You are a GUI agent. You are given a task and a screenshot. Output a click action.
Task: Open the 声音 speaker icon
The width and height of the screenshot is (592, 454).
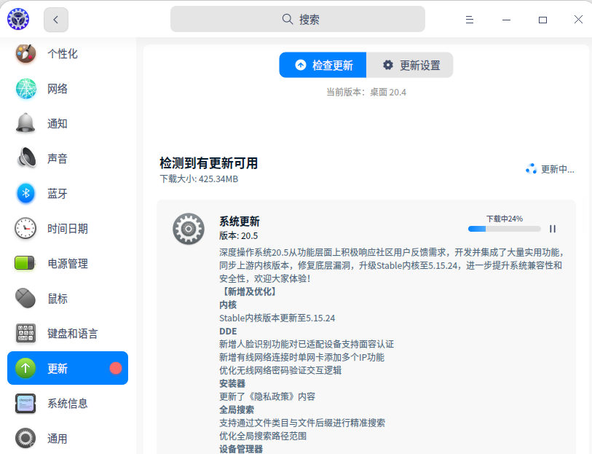click(25, 158)
